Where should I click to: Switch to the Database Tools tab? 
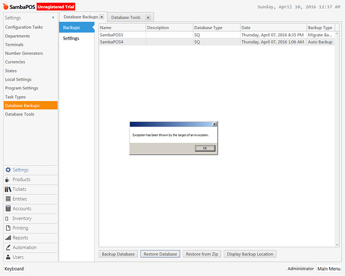click(x=126, y=17)
